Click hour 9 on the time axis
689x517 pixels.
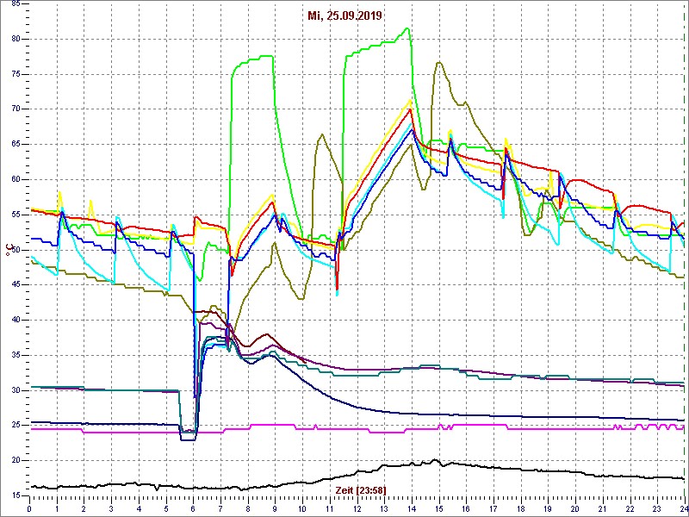(275, 509)
